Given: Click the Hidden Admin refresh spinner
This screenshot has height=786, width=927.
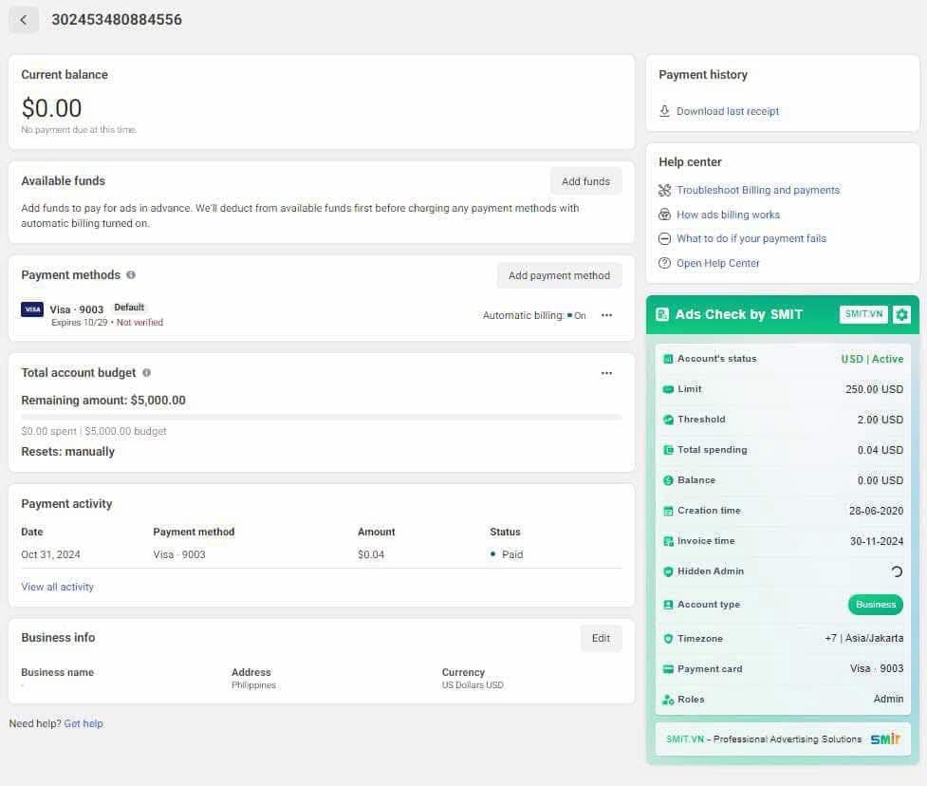Looking at the screenshot, I should pos(897,571).
